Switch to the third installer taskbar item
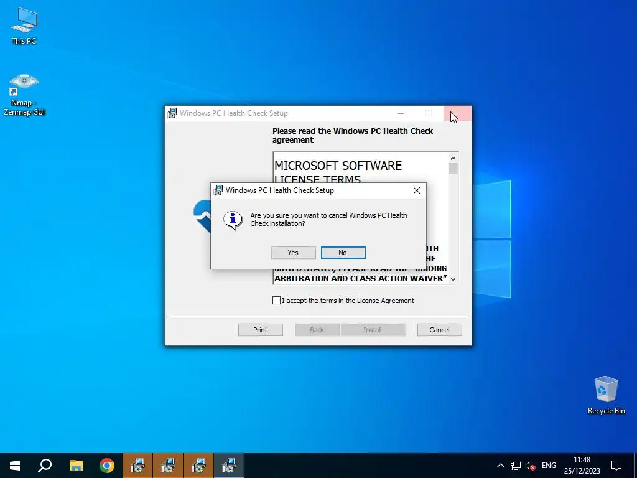This screenshot has width=637, height=478. [198, 466]
